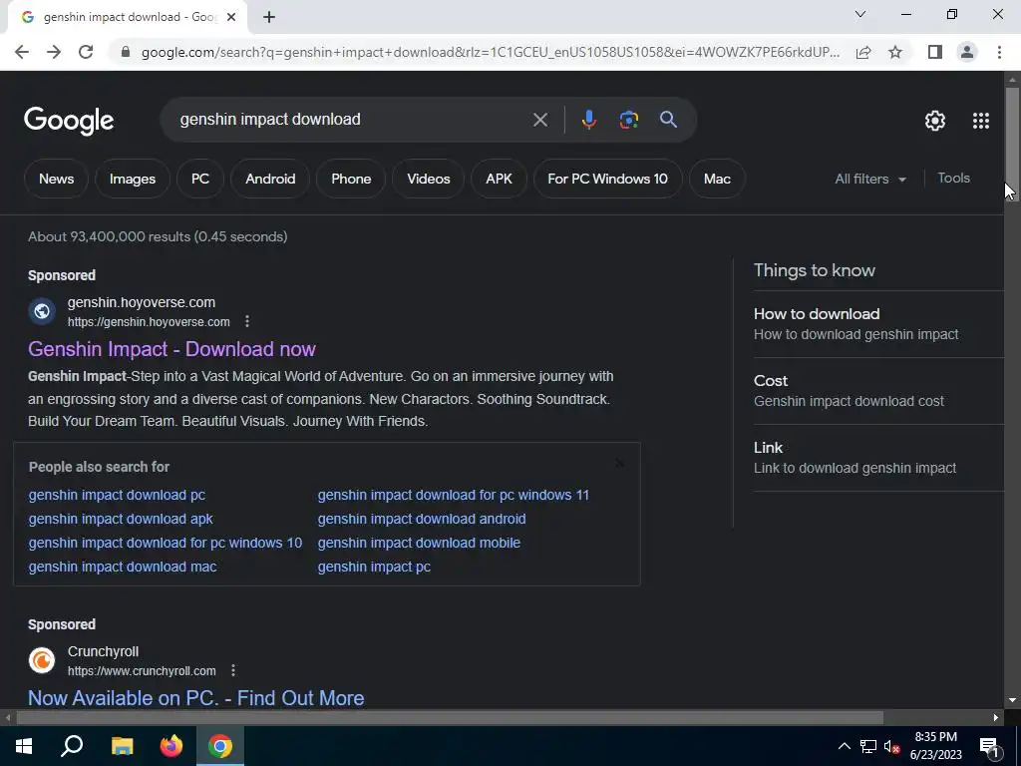1021x766 pixels.
Task: Click the horizontal scrollbar at page bottom
Action: 450,718
